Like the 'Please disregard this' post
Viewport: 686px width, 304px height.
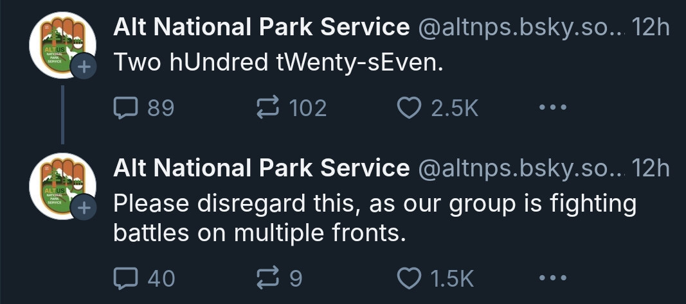coord(408,278)
